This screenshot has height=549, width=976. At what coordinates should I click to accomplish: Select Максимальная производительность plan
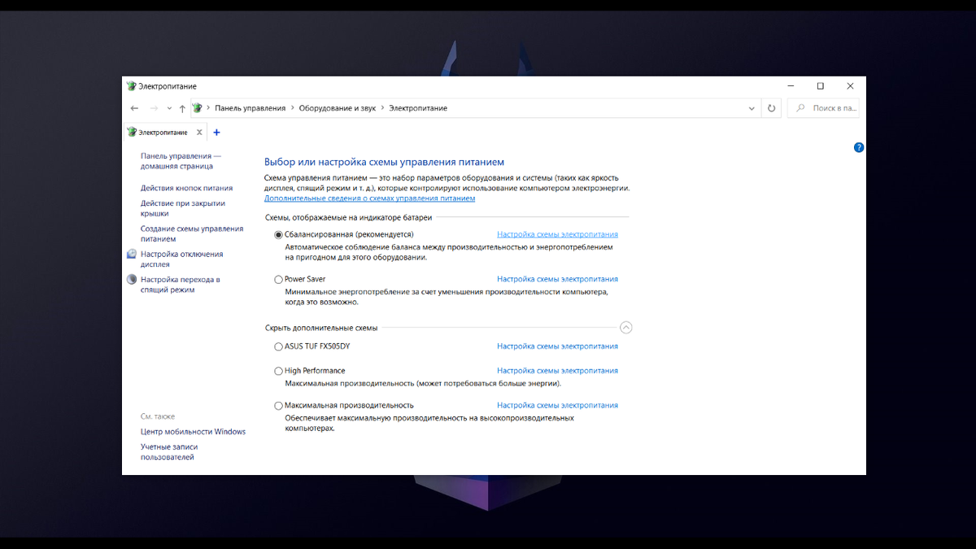point(279,405)
